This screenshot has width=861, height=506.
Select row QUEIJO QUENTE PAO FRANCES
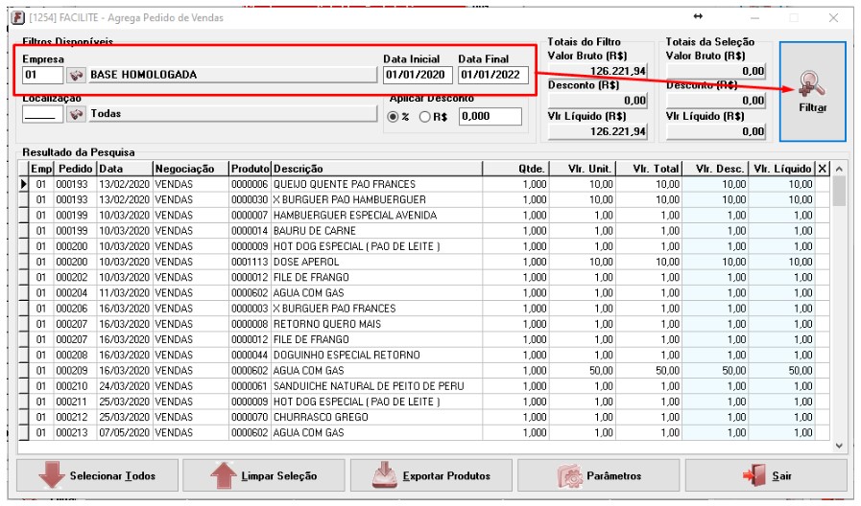point(424,184)
